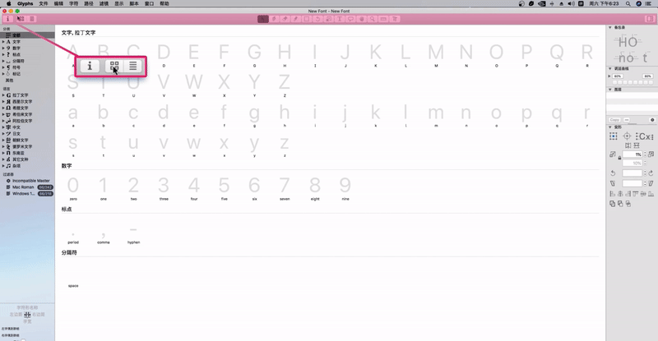Toggle the right sidebar panel icon
This screenshot has width=658, height=341.
coord(650,18)
